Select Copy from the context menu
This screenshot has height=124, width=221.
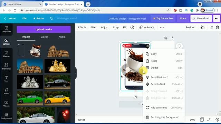tap(164, 54)
